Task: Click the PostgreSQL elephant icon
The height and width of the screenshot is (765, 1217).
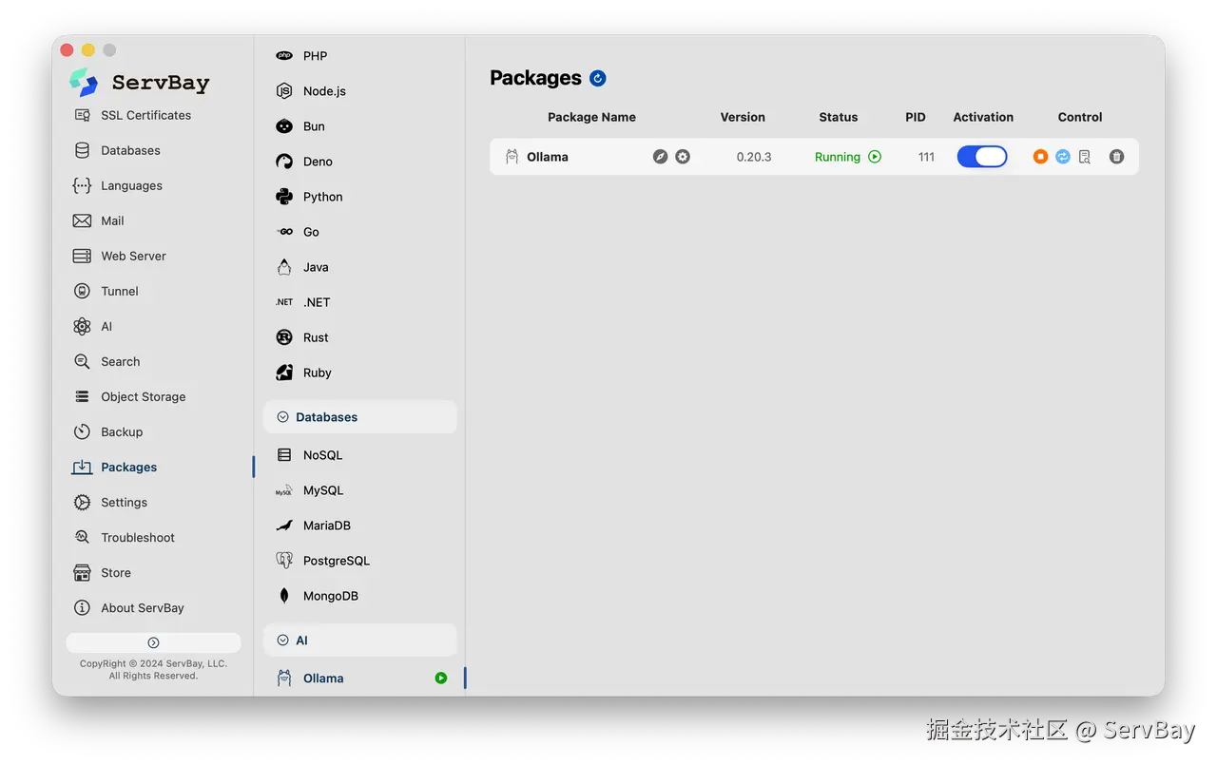Action: (x=284, y=561)
